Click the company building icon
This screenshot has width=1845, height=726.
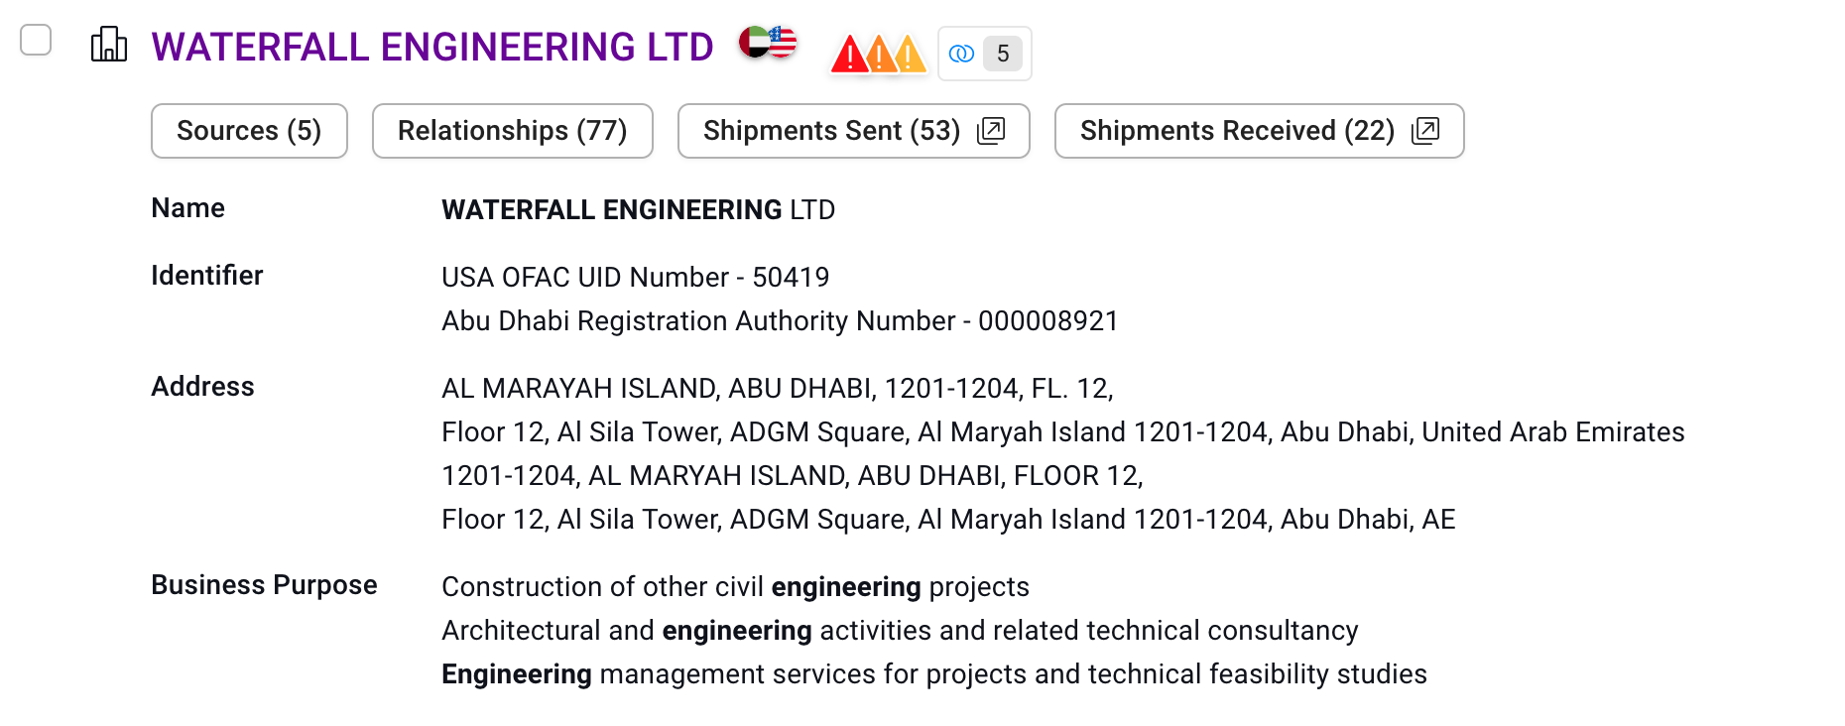coord(109,45)
